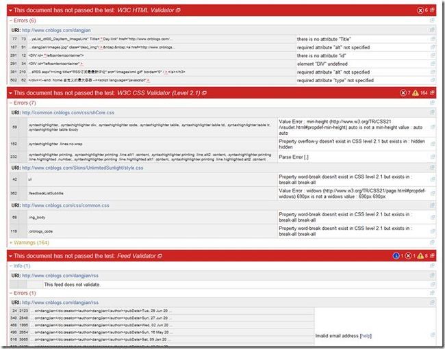Select 'Property overflow-y doesn't exist' message
Viewport: 445px width, 349px height.
[x=352, y=144]
